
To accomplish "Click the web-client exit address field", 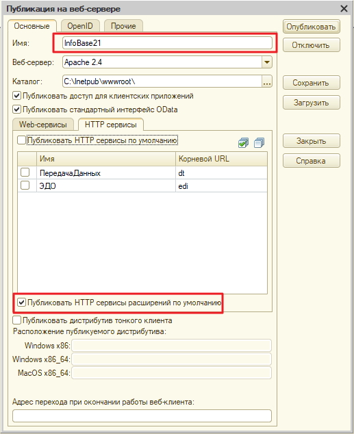I will [x=142, y=416].
